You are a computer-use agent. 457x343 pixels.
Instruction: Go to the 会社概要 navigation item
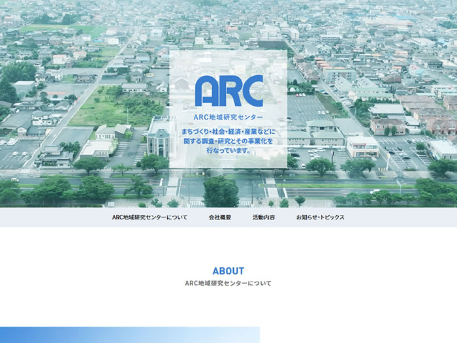pyautogui.click(x=220, y=218)
